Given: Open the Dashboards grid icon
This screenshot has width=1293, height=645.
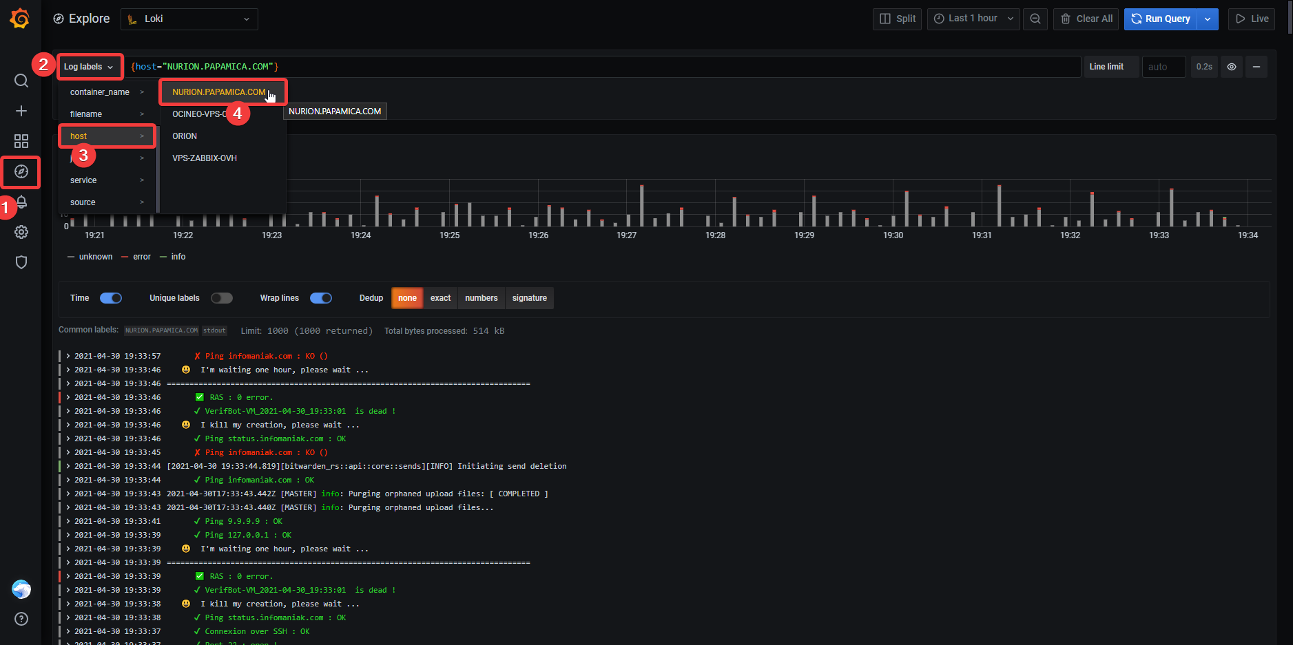Looking at the screenshot, I should point(21,141).
